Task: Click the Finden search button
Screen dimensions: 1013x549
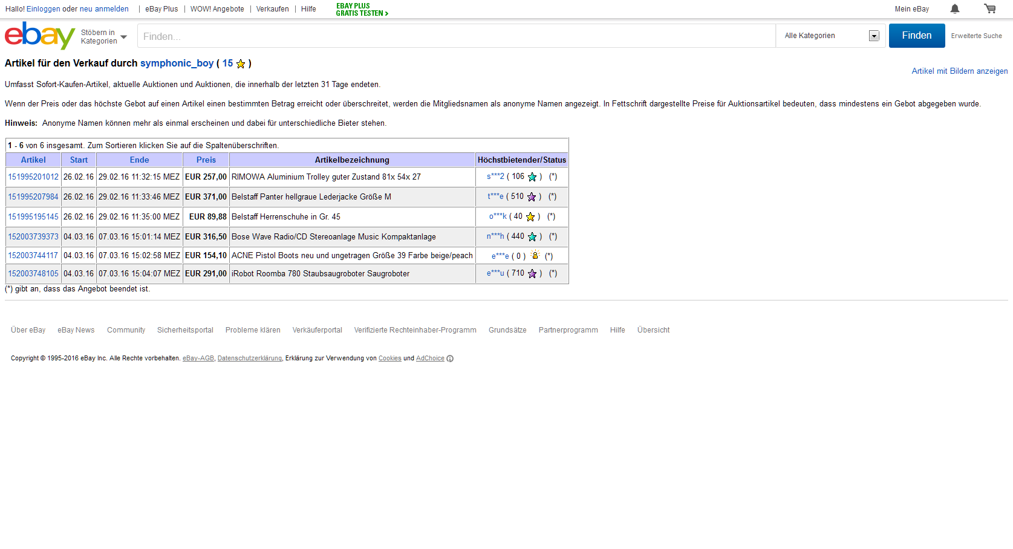Action: click(x=917, y=36)
